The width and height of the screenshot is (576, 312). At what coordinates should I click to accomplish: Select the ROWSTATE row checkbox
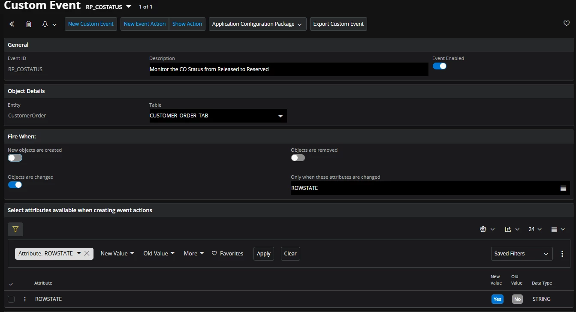[x=11, y=299]
